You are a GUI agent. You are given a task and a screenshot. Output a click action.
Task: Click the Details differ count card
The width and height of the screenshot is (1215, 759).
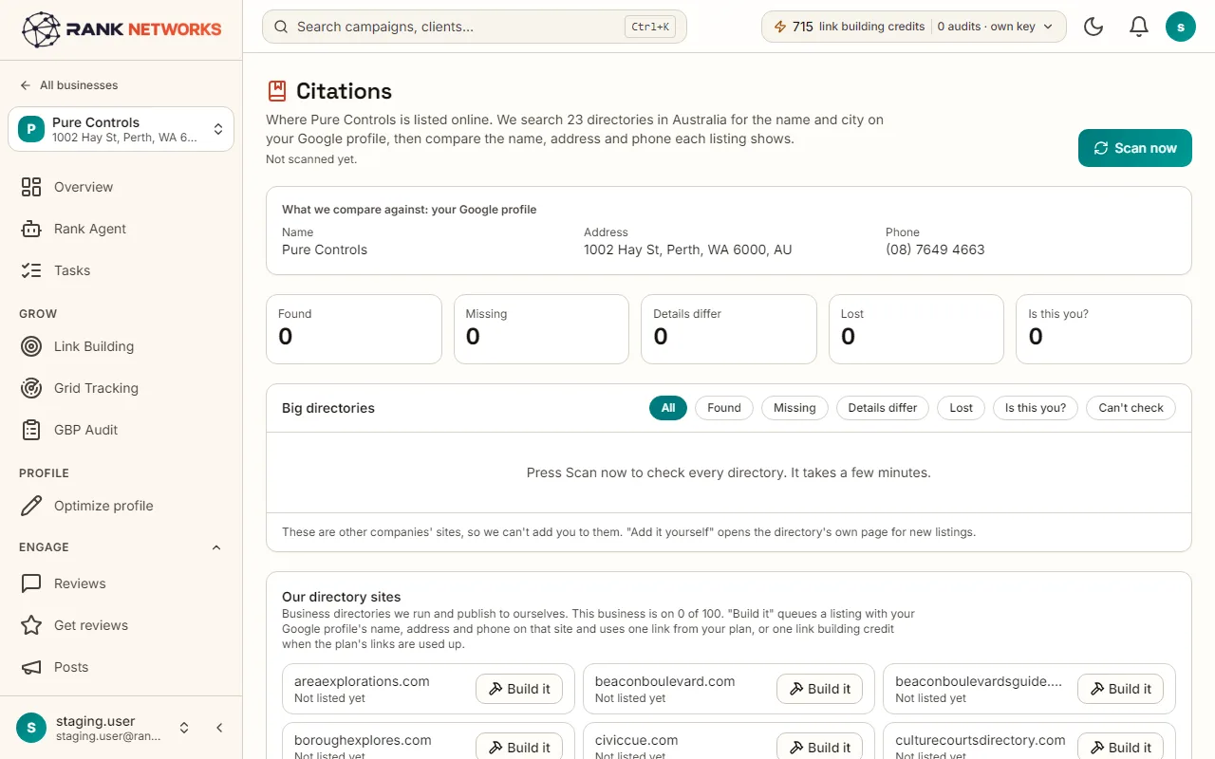[x=729, y=329]
